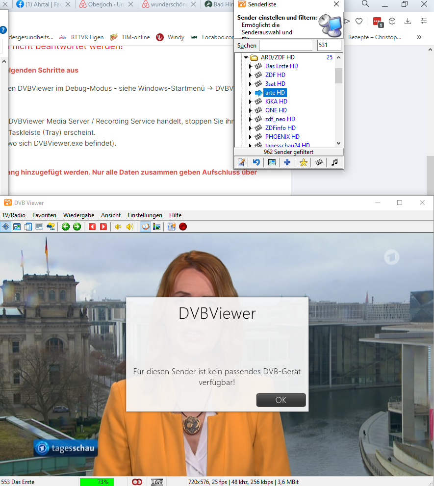
Task: Go to next channel with green right arrow
Action: pyautogui.click(x=77, y=227)
